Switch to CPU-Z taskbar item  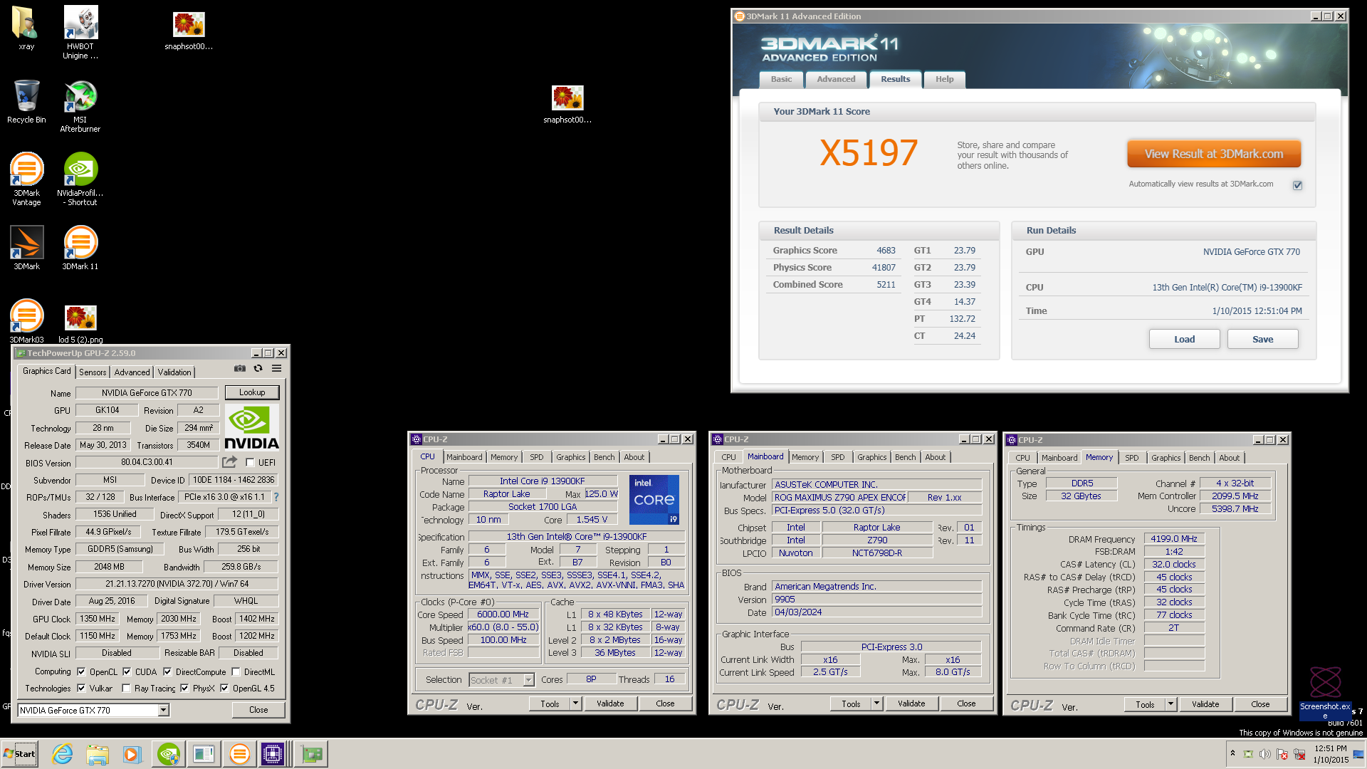coord(273,754)
